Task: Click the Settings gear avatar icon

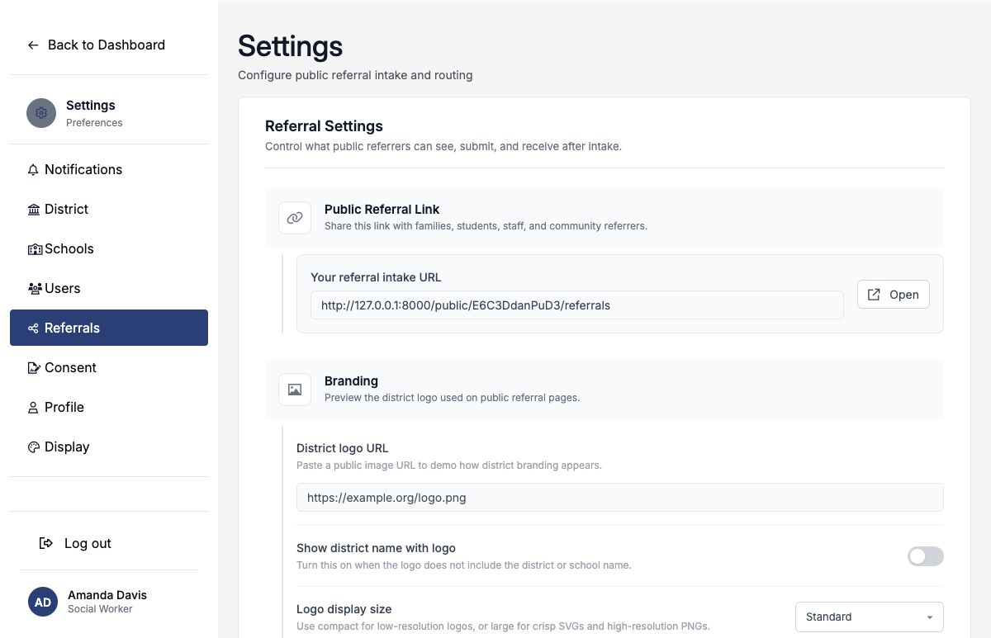Action: (x=41, y=113)
